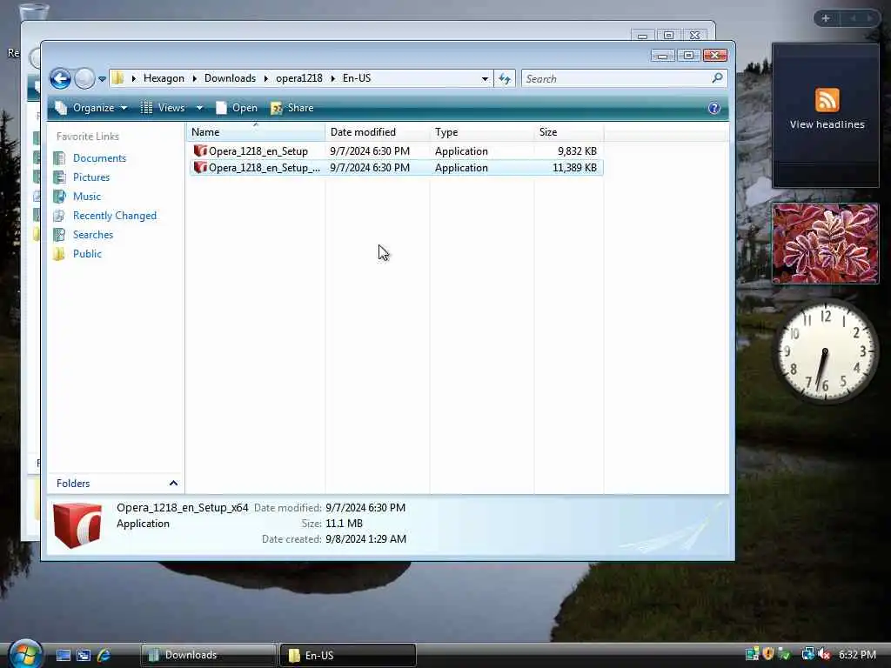891x668 pixels.
Task: Open Searches favorite link
Action: [x=92, y=235]
